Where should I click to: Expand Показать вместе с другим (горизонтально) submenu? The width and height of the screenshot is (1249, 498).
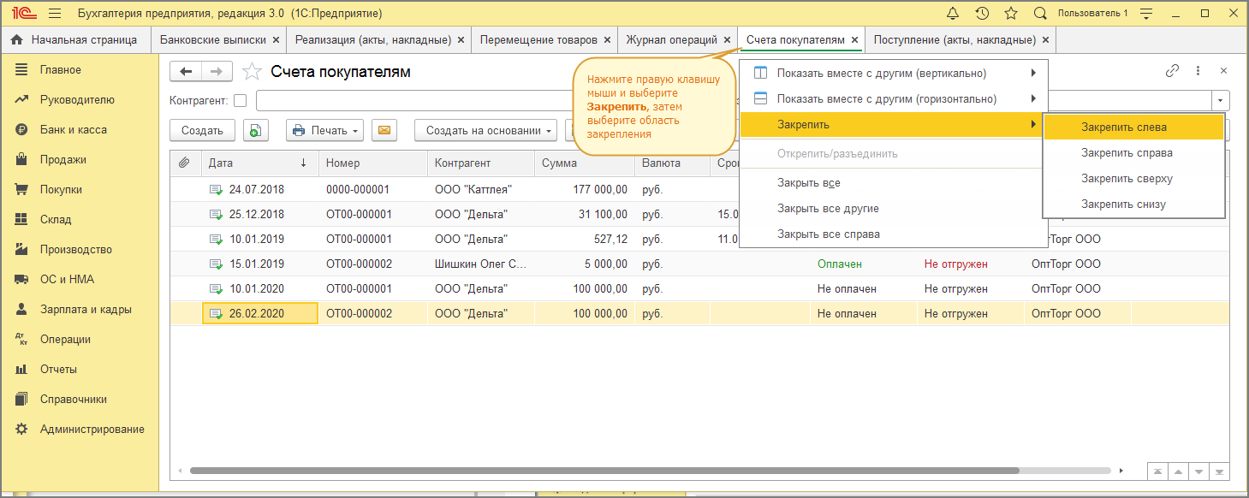tap(894, 98)
